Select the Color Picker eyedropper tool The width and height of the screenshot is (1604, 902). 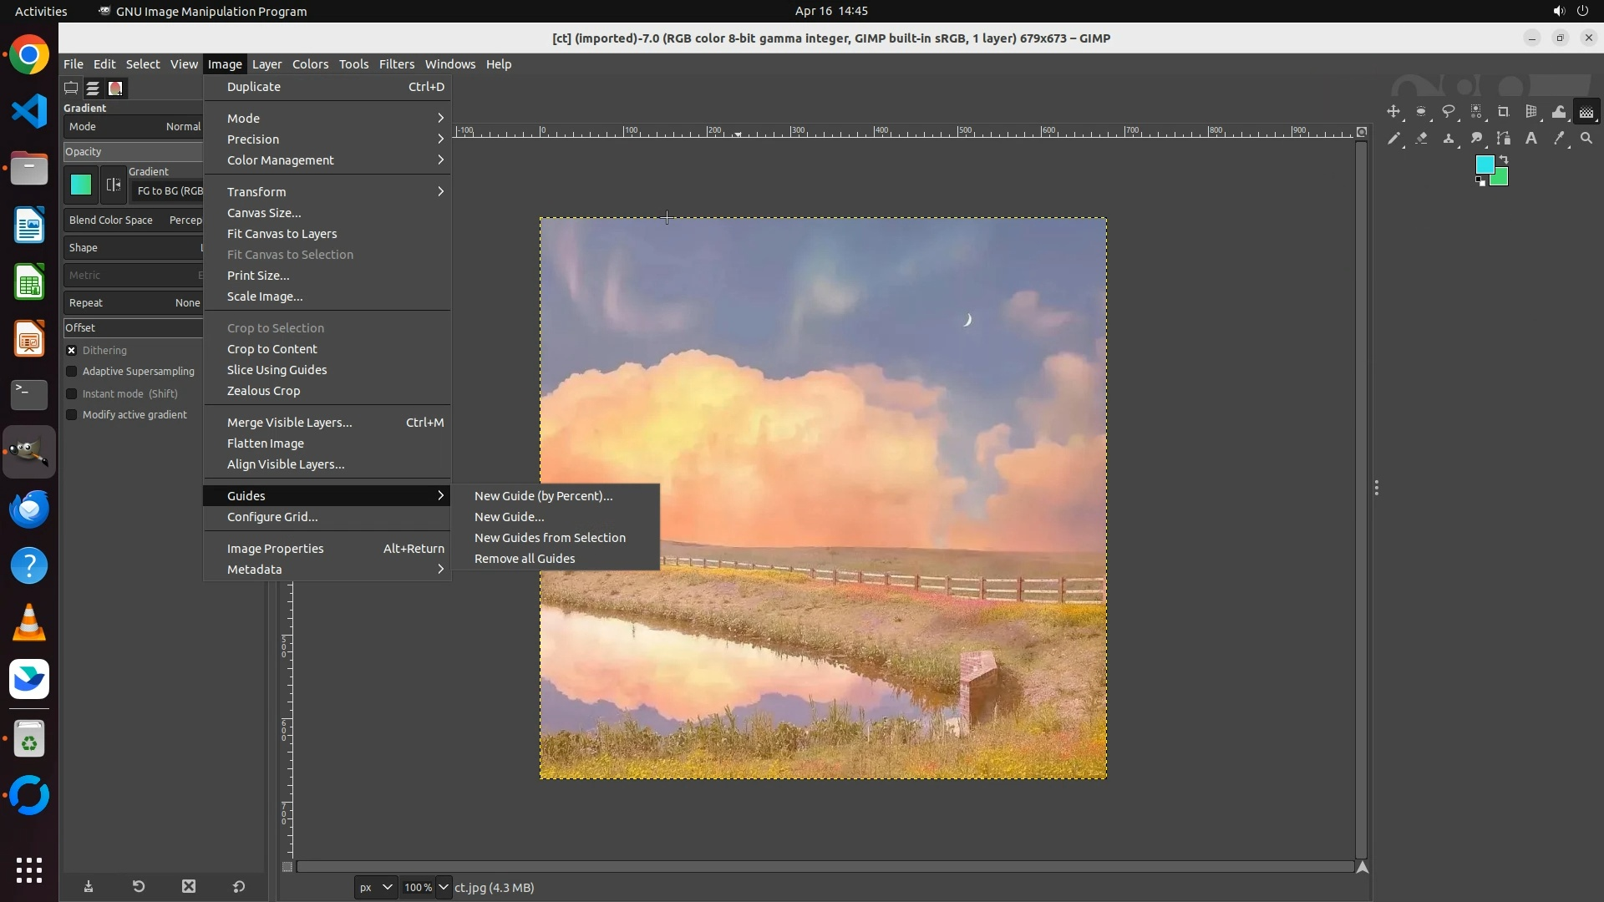coord(1559,139)
